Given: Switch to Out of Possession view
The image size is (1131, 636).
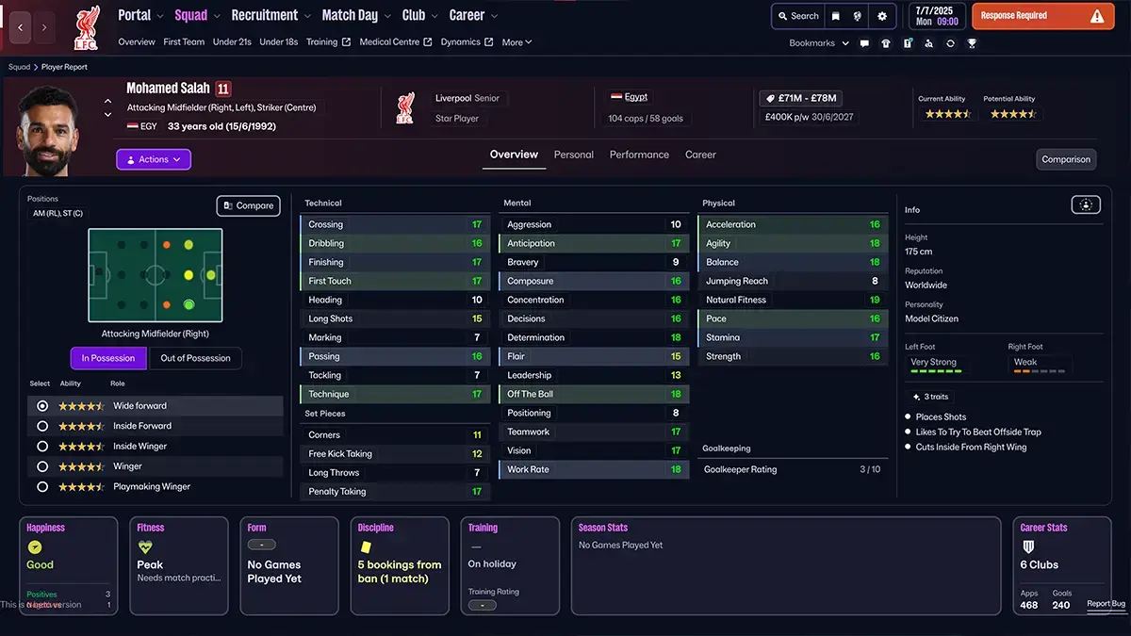Looking at the screenshot, I should point(195,358).
